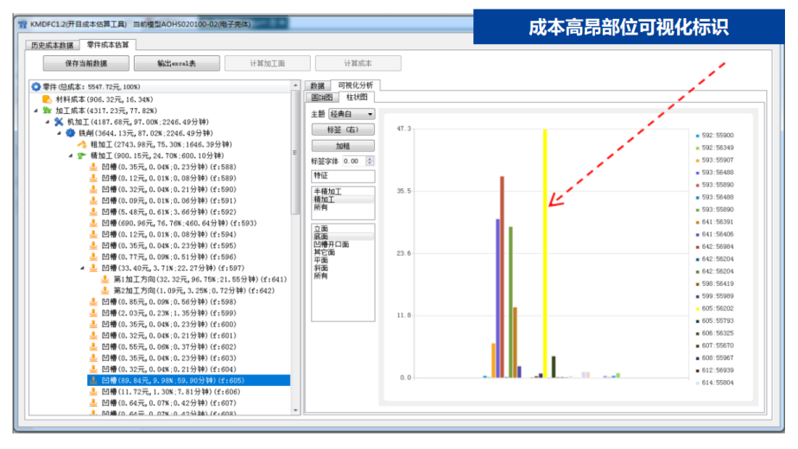Collapse the 精加工 tree branch
The width and height of the screenshot is (798, 449).
point(71,155)
